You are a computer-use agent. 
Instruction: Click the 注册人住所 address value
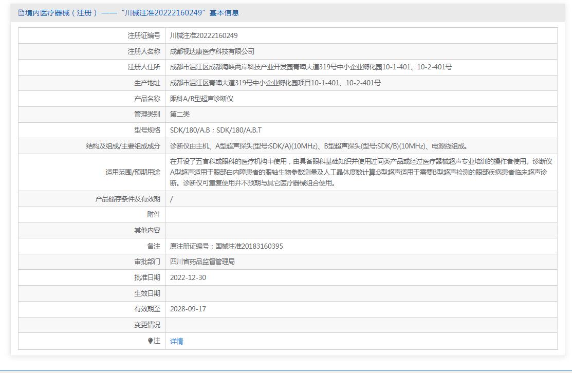coord(310,67)
